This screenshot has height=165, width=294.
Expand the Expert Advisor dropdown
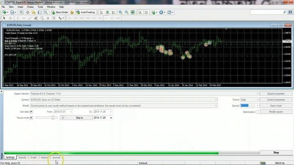coord(257,93)
